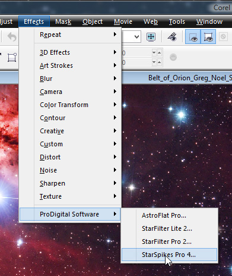This screenshot has width=232, height=276.
Task: Toggle the mask marquee visibility icon
Action: click(x=193, y=37)
